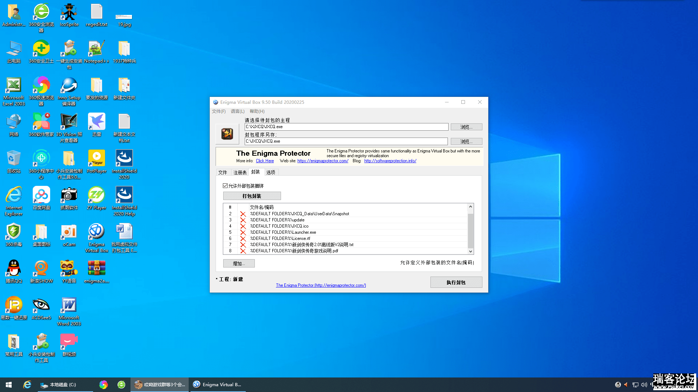Click the main program path input field

346,127
